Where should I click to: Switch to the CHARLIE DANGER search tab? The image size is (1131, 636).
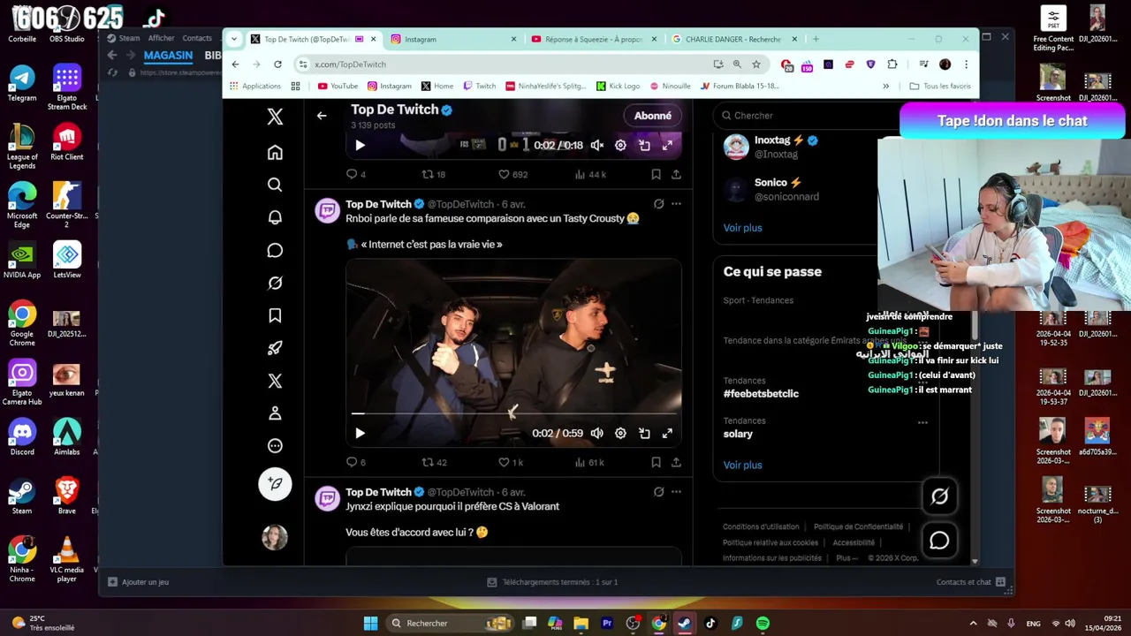735,39
